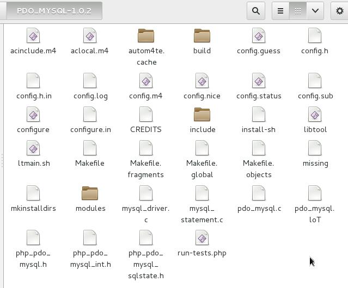Select the mysql_driver.c file icon
Screen dimensions: 348x288
pos(146,193)
